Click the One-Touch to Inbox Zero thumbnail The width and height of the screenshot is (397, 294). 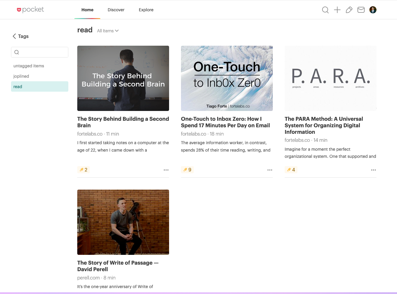227,78
